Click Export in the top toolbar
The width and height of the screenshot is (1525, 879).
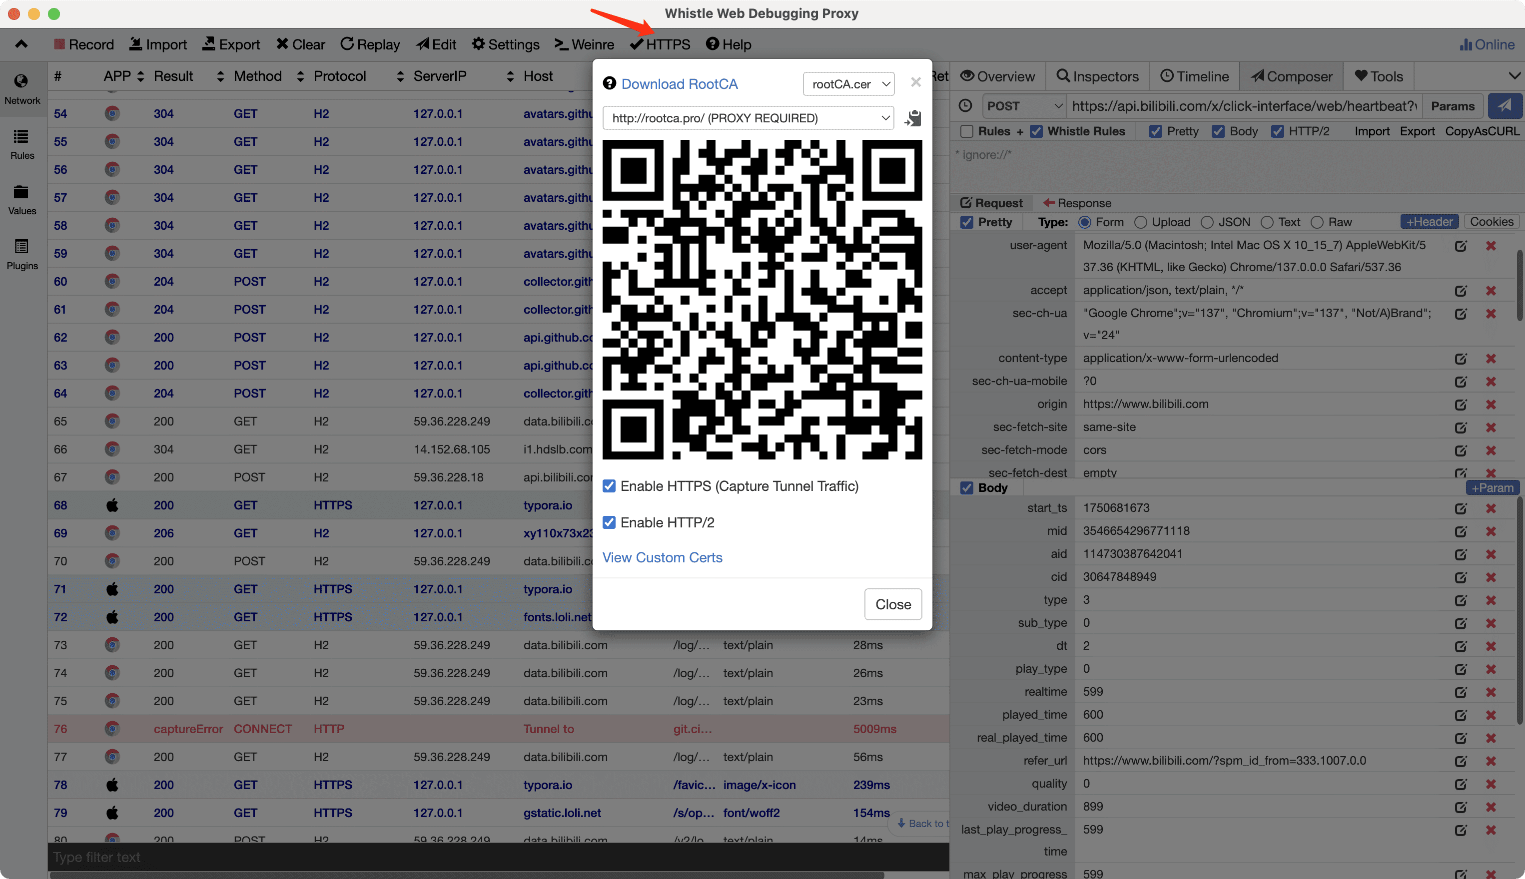point(231,44)
